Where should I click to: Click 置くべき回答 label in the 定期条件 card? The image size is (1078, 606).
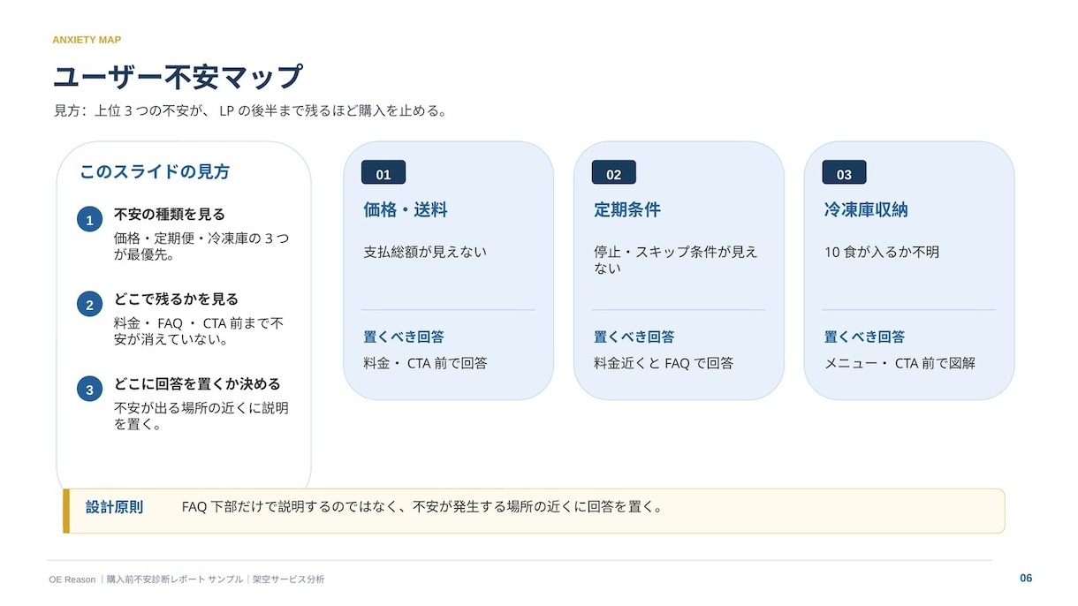point(634,337)
